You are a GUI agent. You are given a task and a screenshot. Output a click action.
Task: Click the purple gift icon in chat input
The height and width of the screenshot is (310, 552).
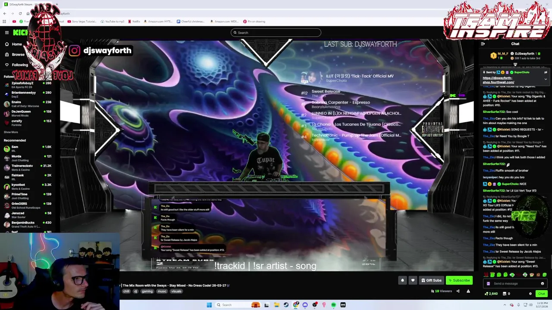pos(488,284)
